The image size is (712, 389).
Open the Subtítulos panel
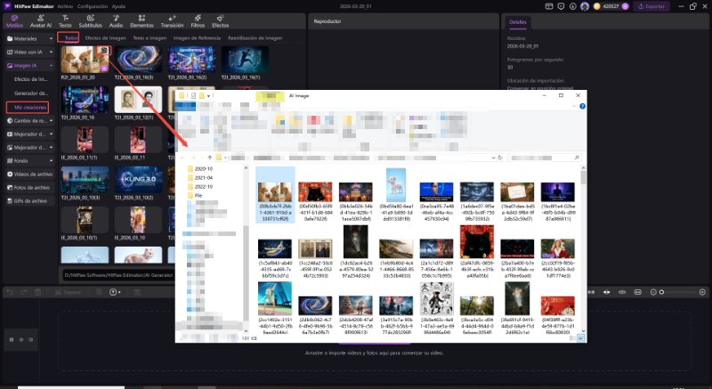90,21
